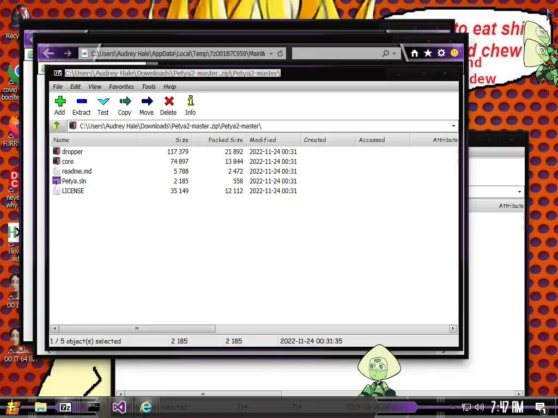Expand background window path dropdown
This screenshot has width=558, height=418.
coord(519,192)
